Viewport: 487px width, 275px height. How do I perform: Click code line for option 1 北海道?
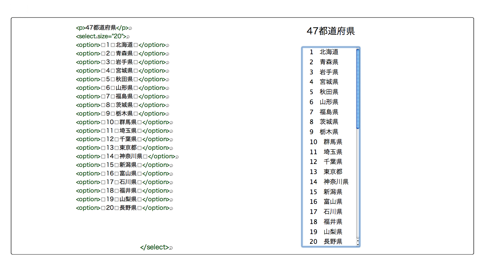click(122, 45)
